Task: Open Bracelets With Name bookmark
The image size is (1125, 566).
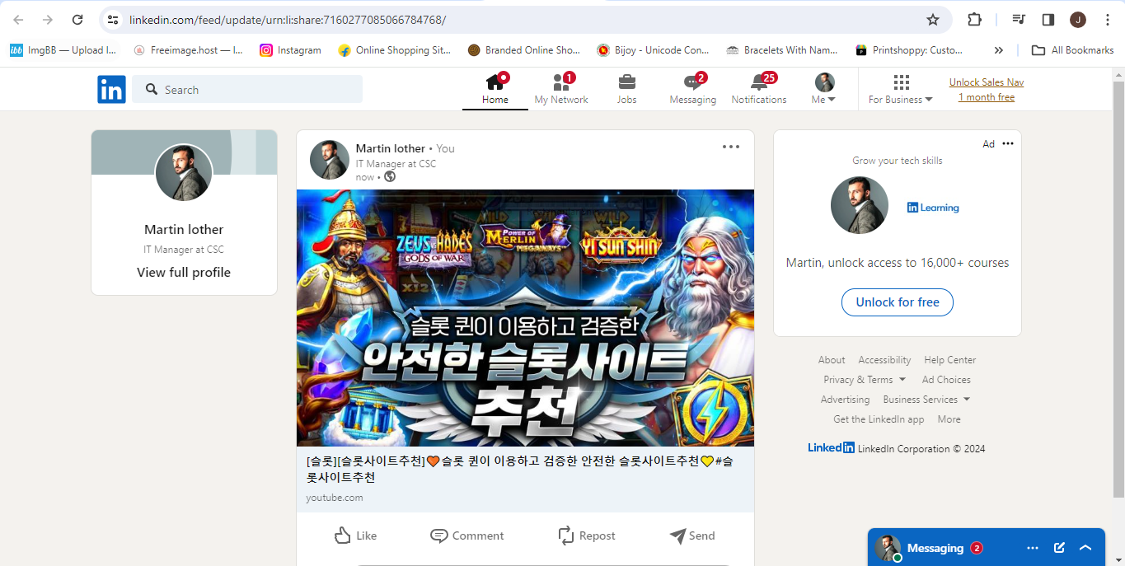Action: point(781,50)
